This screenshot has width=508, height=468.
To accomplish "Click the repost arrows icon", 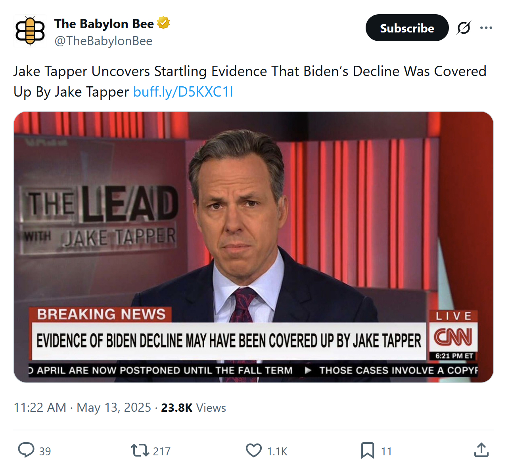I will point(139,450).
